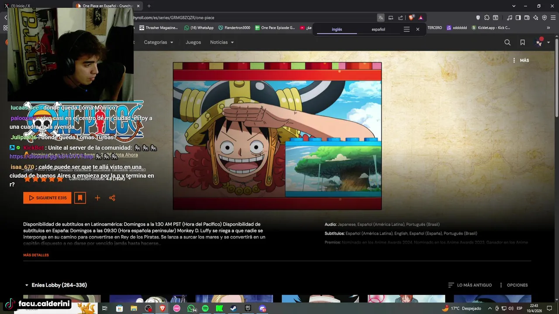This screenshot has width=559, height=314.
Task: Open (16) WhatsApp bookmark
Action: (x=199, y=28)
